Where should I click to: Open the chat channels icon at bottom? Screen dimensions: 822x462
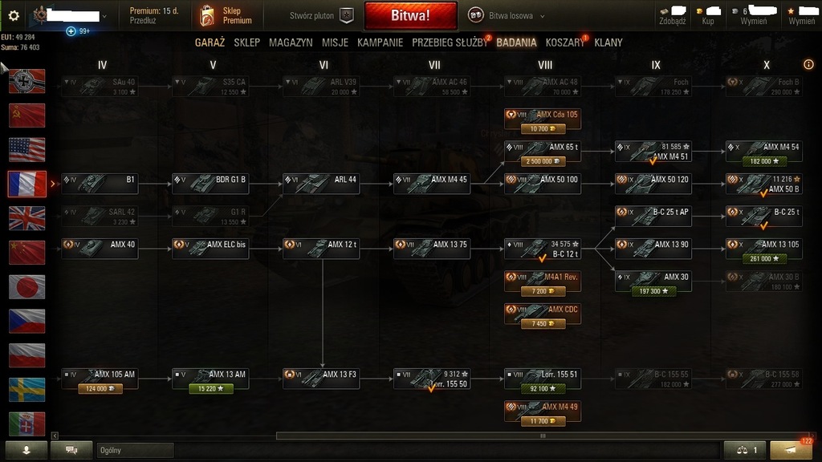click(x=71, y=450)
